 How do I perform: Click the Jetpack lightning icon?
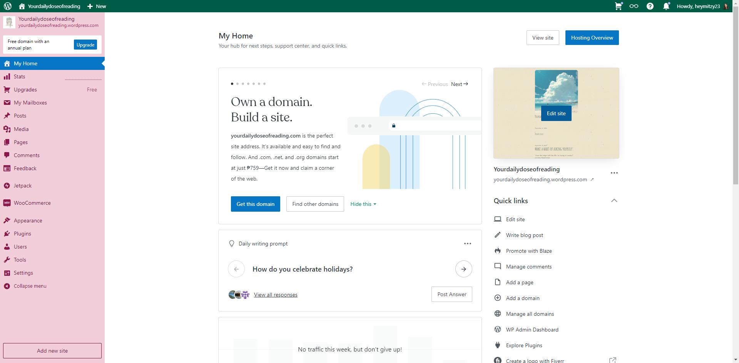(7, 186)
